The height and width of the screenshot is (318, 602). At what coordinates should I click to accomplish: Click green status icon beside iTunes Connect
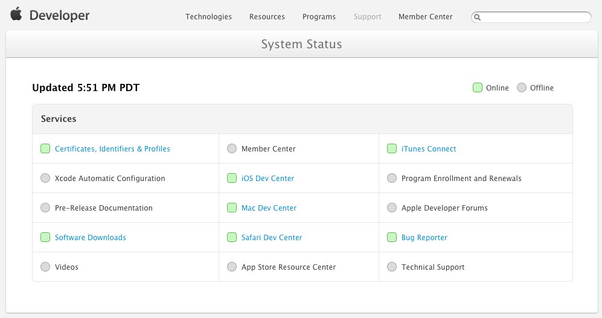pyautogui.click(x=392, y=148)
